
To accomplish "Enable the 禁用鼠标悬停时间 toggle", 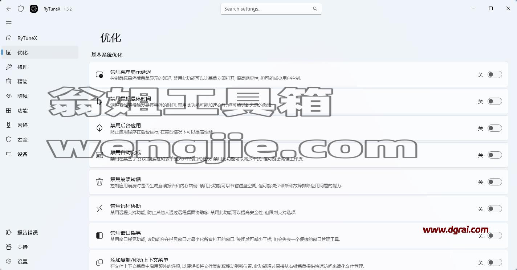I will coord(494,101).
